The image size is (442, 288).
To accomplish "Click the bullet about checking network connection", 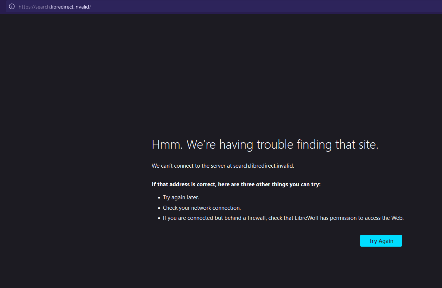I will coord(202,208).
